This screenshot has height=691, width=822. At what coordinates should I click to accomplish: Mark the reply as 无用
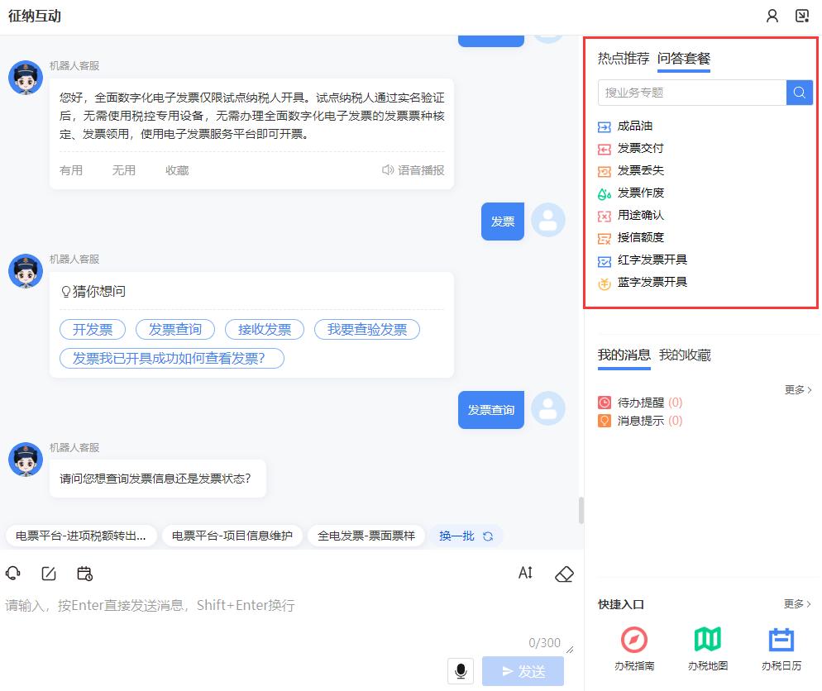coord(124,170)
